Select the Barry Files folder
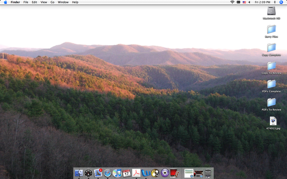Viewport: 287px width, 179px height. tap(271, 29)
